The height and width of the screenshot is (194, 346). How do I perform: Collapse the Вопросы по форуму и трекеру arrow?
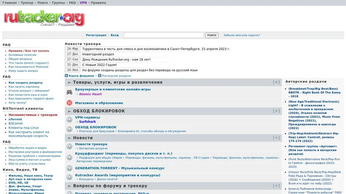pyautogui.click(x=69, y=186)
